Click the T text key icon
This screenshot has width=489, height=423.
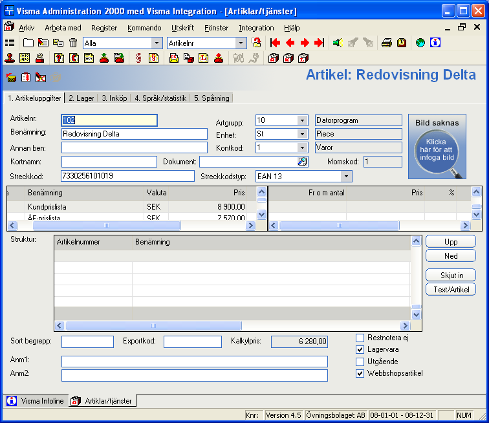pos(402,43)
